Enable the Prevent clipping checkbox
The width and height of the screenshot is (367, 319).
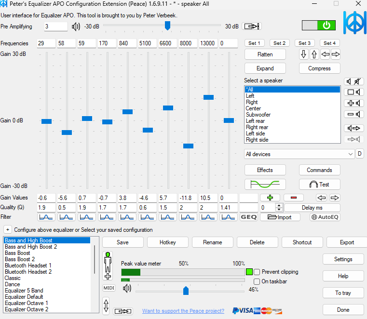click(257, 272)
